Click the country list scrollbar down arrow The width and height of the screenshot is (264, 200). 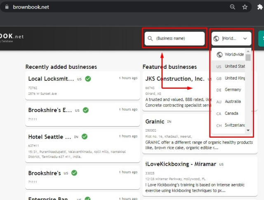pyautogui.click(x=248, y=130)
